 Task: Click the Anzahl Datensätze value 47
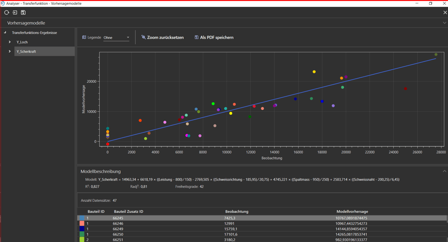pyautogui.click(x=114, y=200)
